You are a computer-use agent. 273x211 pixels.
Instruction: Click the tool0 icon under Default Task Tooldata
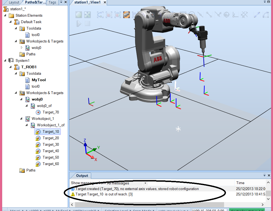[x=28, y=35]
